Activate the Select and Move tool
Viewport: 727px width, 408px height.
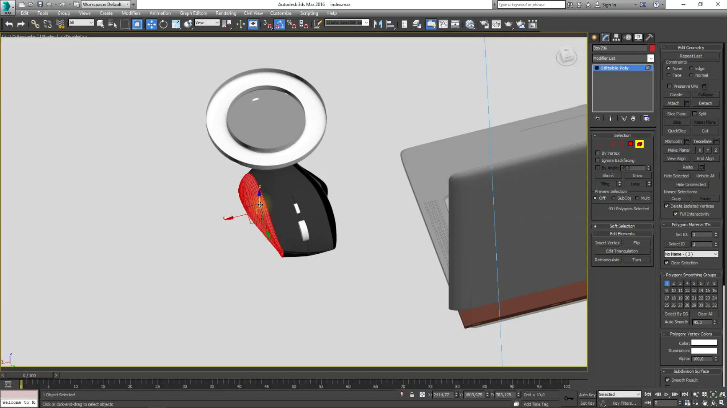(151, 24)
